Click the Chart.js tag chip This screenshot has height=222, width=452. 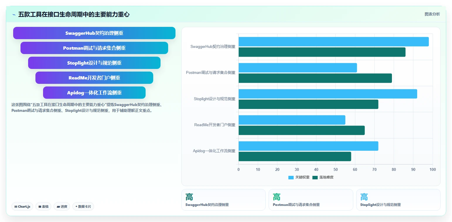(22, 207)
